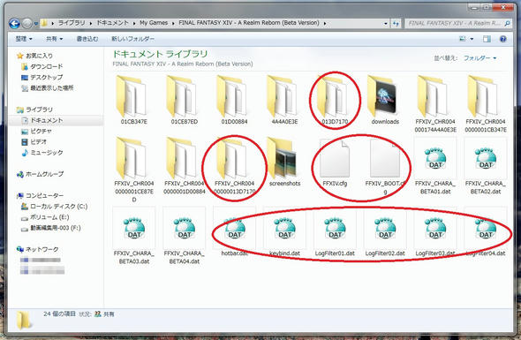
Task: Open the 01D00884 folder
Action: 234,100
